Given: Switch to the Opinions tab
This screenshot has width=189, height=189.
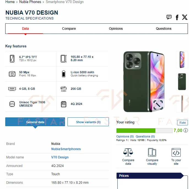Looking at the screenshot, I should click(116, 29).
